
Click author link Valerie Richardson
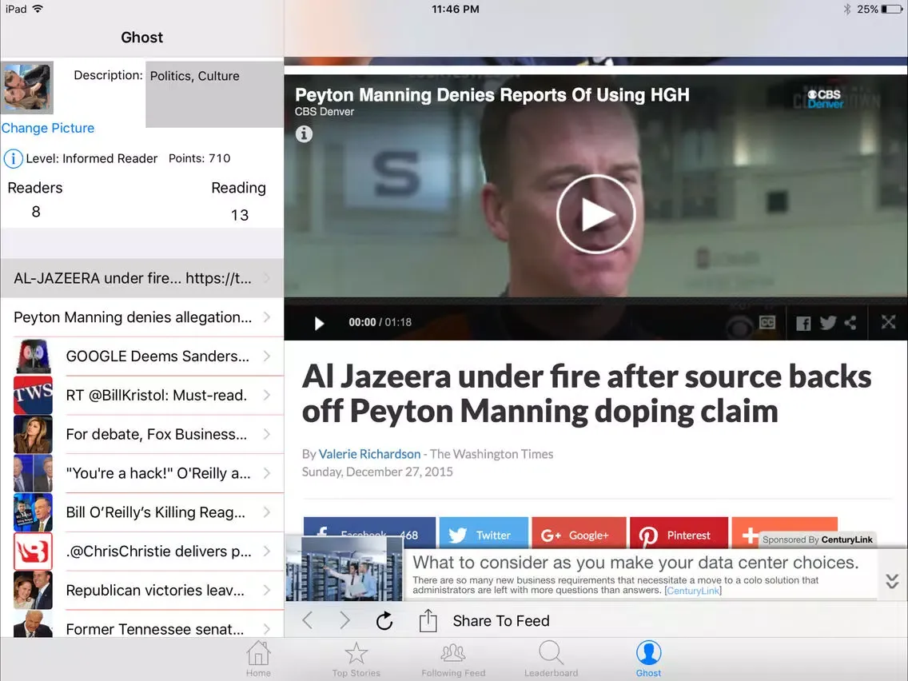369,454
